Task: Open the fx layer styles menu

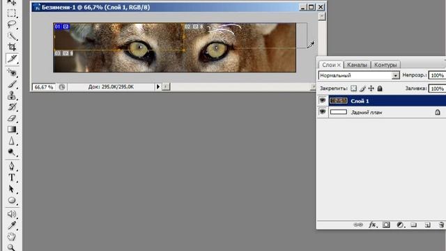Action: tap(373, 225)
